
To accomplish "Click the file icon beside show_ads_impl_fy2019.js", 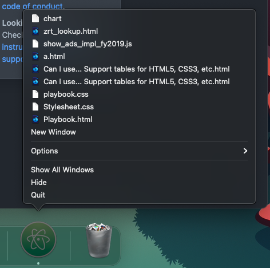I will click(x=35, y=44).
